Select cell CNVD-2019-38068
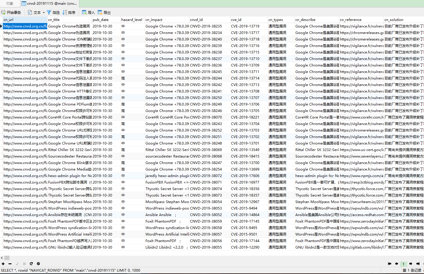Viewport: 424px width, 274px height. (210, 156)
